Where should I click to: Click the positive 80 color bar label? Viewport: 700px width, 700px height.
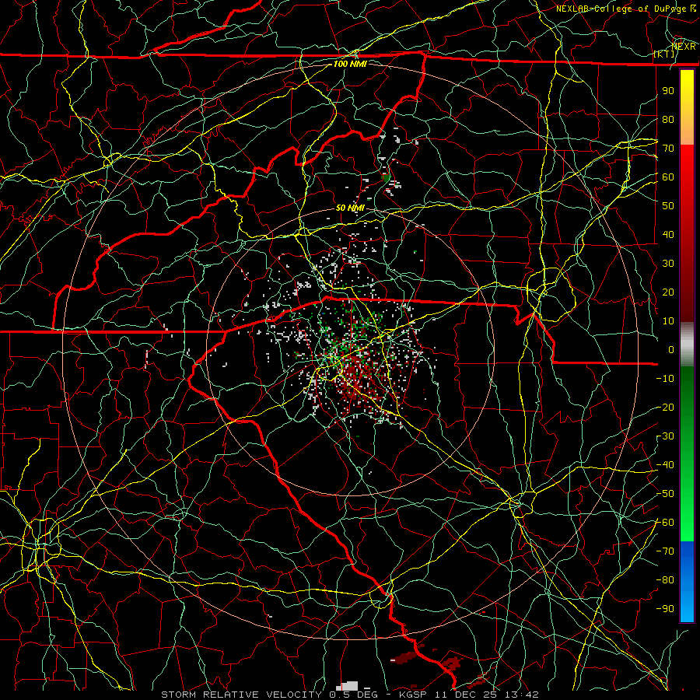(x=668, y=119)
